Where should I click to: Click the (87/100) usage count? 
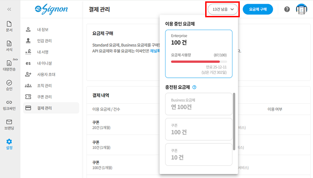tap(220, 55)
